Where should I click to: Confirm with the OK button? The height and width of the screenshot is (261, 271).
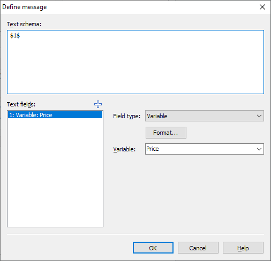click(153, 248)
